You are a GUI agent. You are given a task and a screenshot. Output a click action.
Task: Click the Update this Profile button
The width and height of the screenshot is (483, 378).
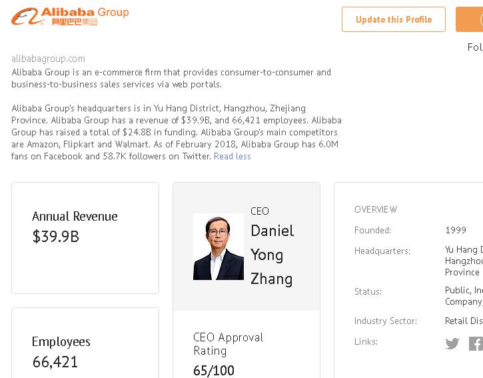tap(394, 19)
